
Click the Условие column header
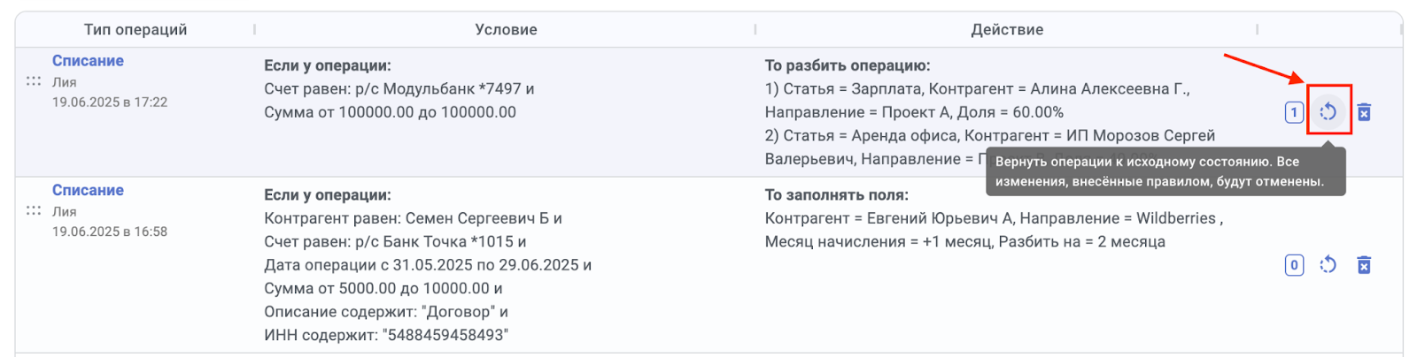pyautogui.click(x=506, y=29)
